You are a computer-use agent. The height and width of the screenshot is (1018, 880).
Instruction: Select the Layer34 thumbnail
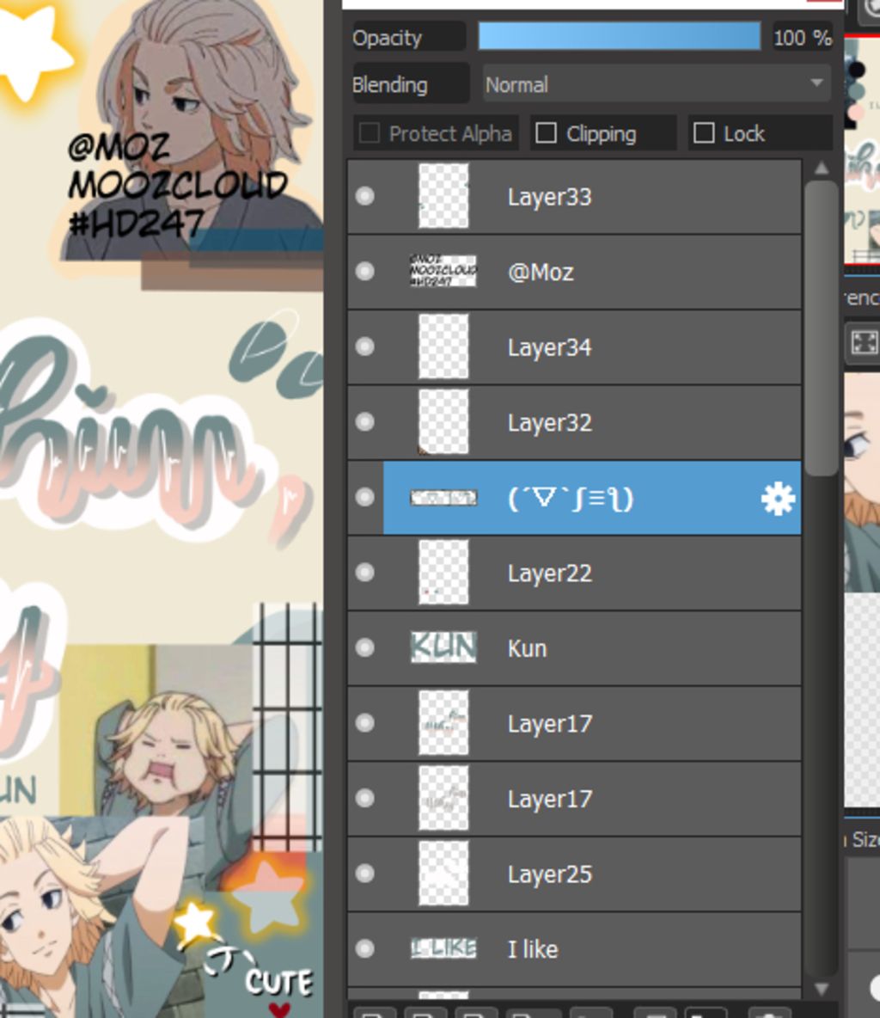click(x=443, y=346)
